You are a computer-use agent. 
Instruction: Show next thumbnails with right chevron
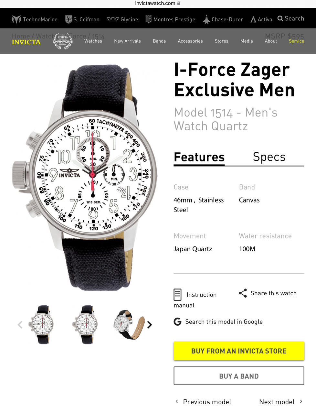click(x=149, y=325)
